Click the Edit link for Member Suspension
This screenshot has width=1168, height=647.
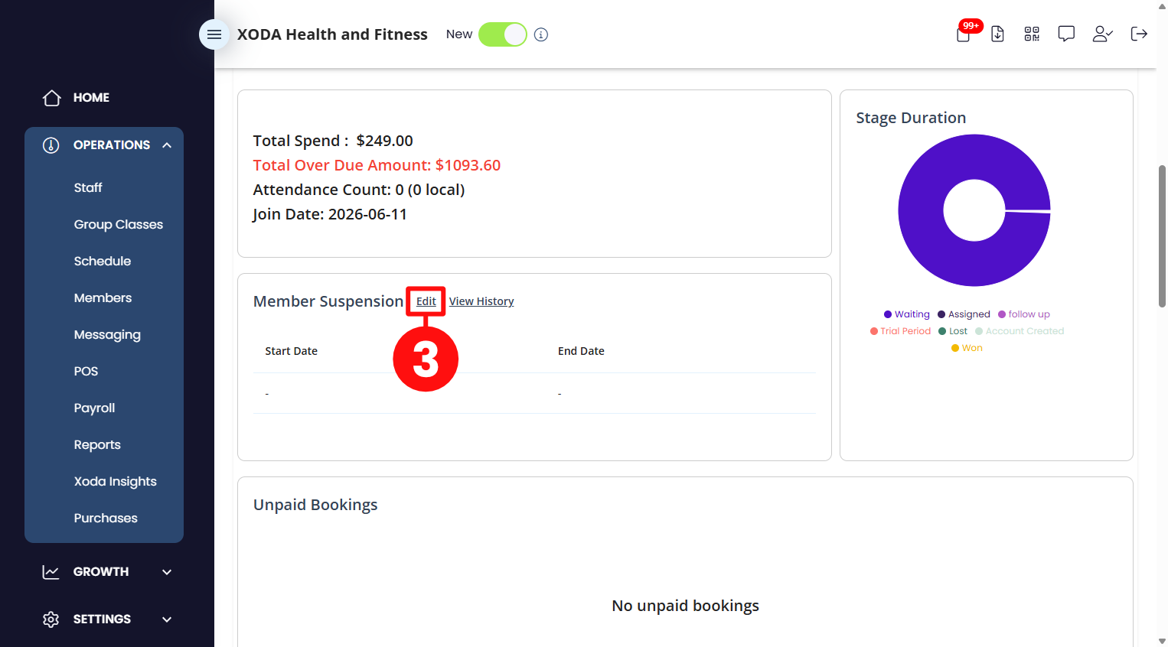[426, 301]
